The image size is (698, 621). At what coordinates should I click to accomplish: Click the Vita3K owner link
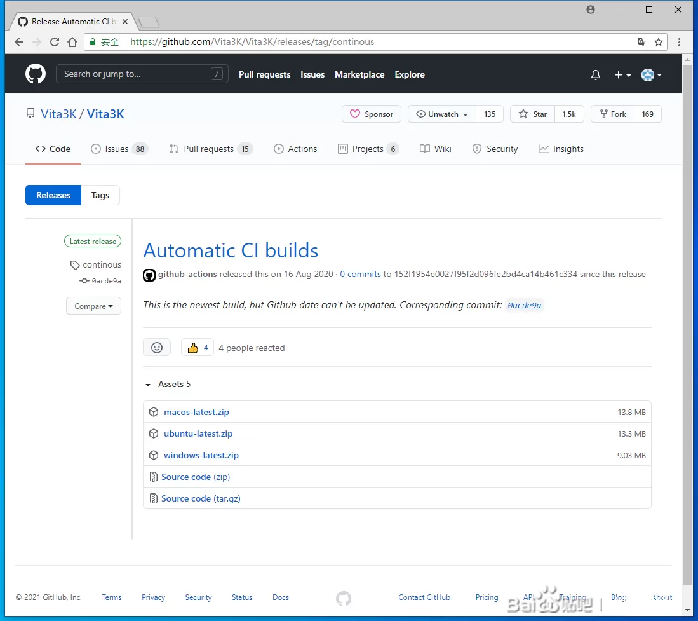58,114
